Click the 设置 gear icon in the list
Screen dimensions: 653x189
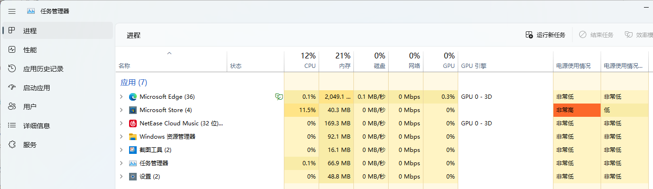point(133,177)
